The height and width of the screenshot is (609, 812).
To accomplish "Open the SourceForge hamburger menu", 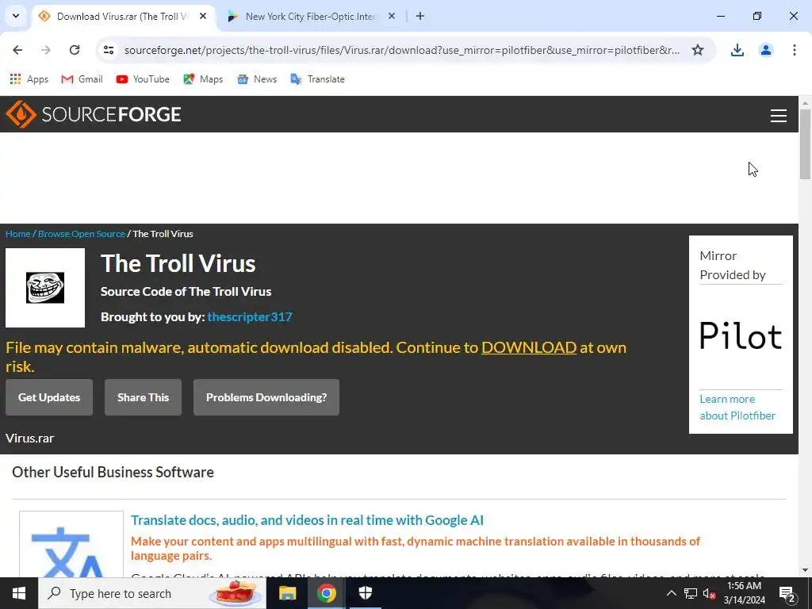I will (x=778, y=116).
